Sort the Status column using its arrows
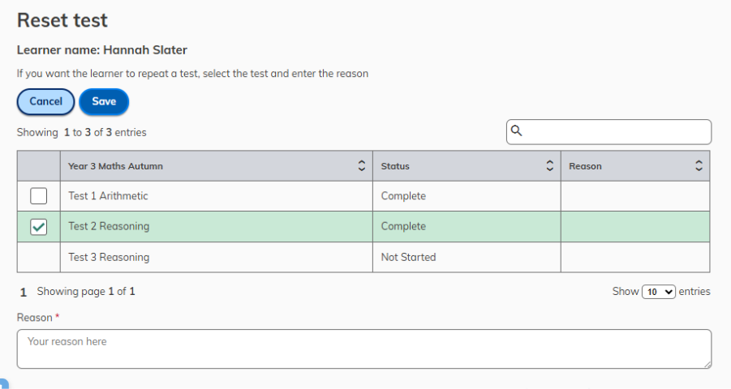The width and height of the screenshot is (731, 389). pyautogui.click(x=549, y=166)
